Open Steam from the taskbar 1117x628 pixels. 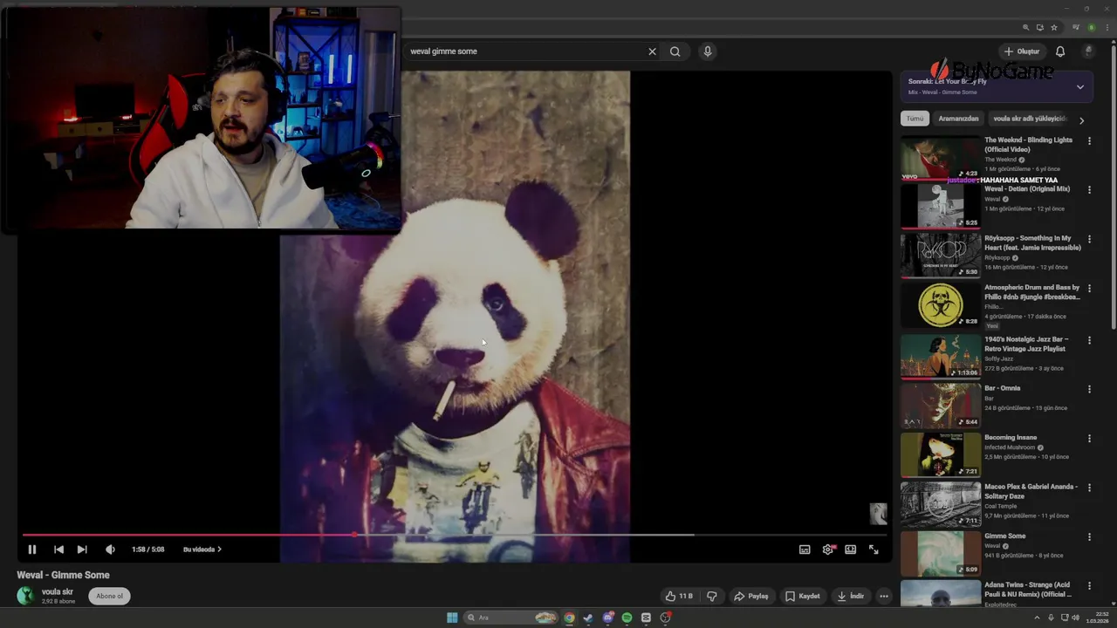pos(588,618)
